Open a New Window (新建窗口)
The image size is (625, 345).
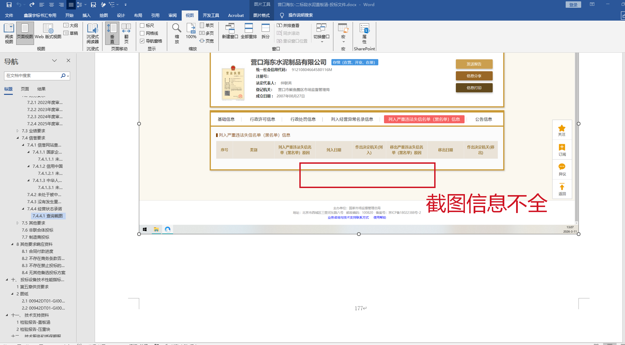click(230, 31)
